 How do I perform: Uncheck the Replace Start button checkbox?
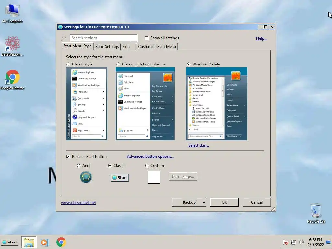click(x=68, y=157)
